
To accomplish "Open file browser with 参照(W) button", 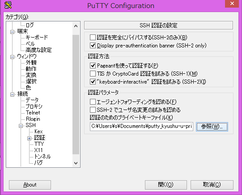I will pyautogui.click(x=212, y=127).
